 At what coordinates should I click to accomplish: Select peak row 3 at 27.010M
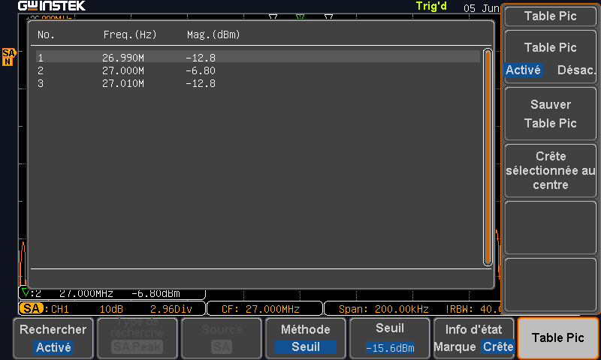[x=258, y=83]
